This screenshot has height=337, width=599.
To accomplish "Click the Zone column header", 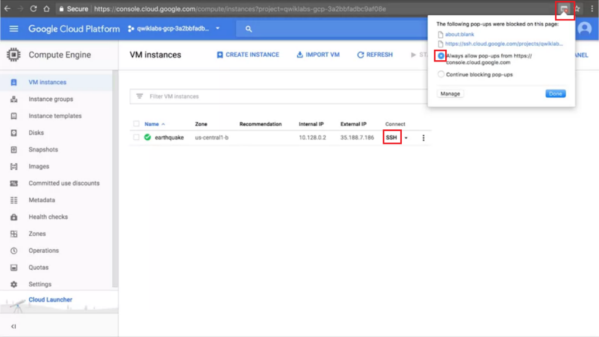I will [x=201, y=124].
